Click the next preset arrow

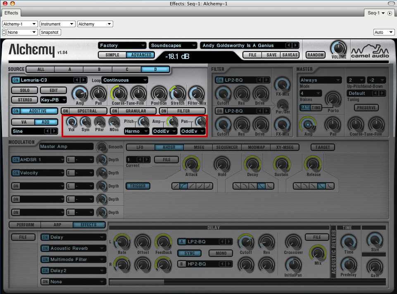[x=295, y=45]
